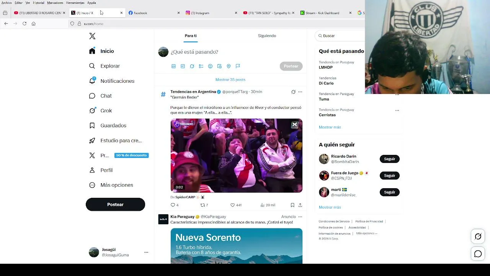The width and height of the screenshot is (490, 276).
Task: Switch to Siguiendo tab
Action: (x=267, y=36)
